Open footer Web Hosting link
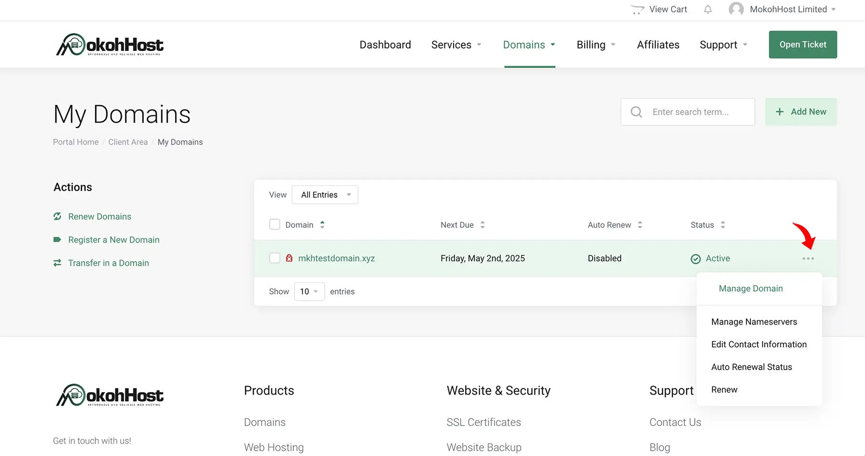 click(274, 447)
